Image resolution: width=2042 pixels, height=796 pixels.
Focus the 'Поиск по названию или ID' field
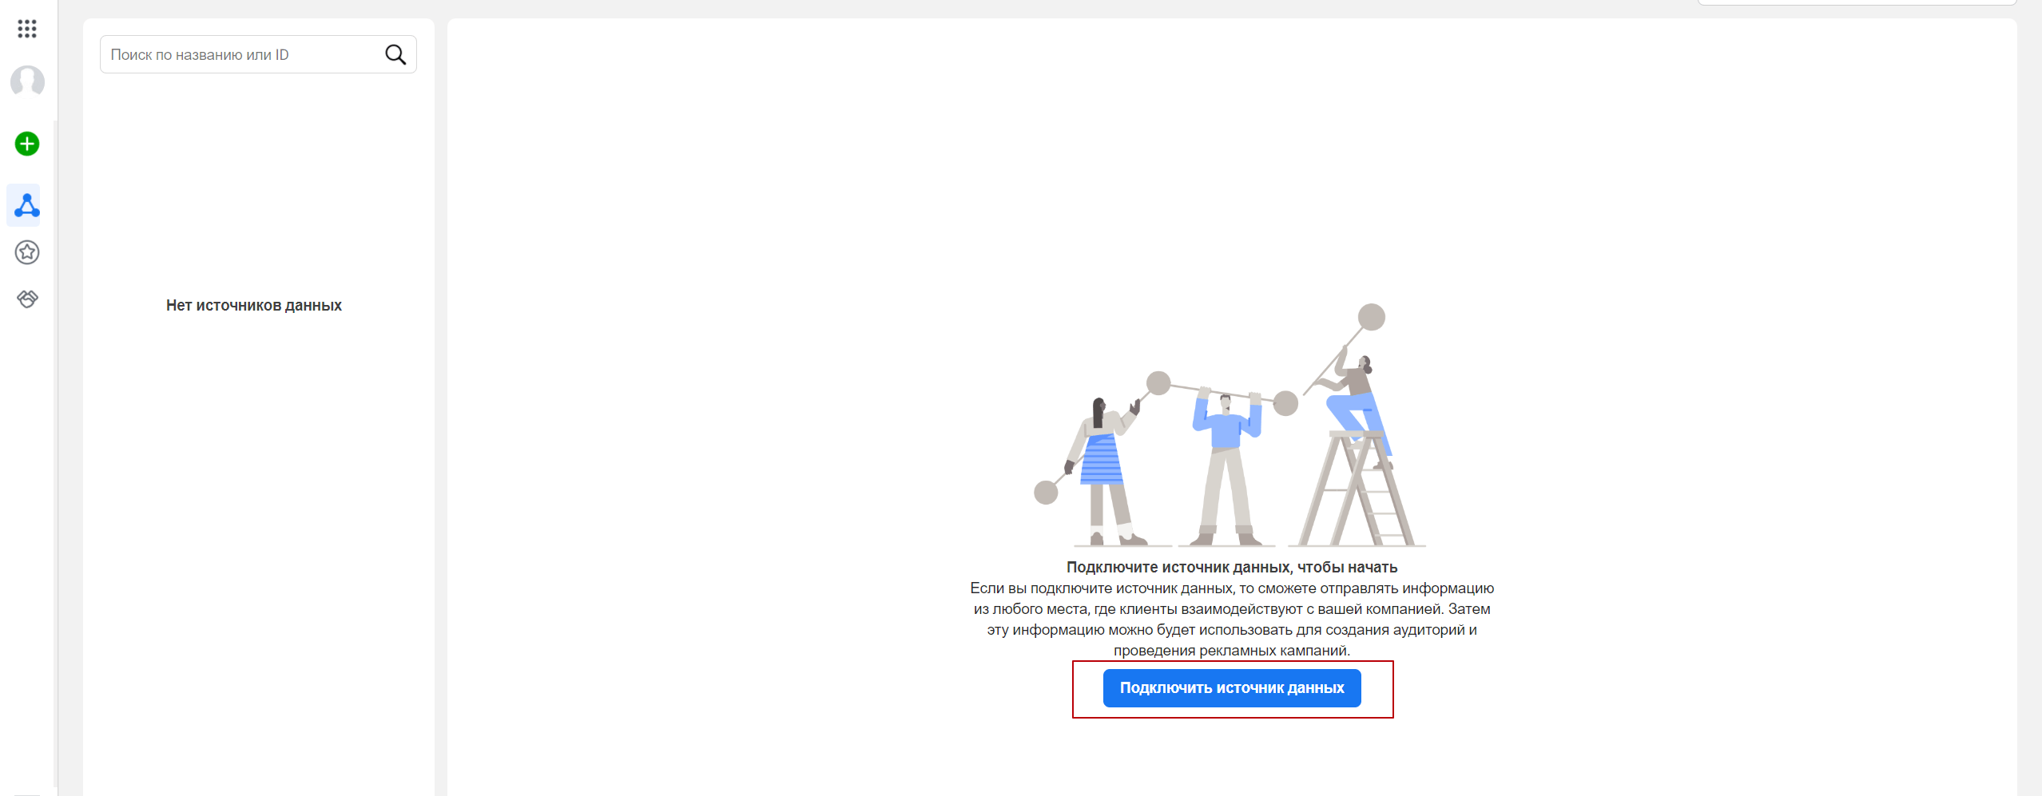[x=240, y=54]
